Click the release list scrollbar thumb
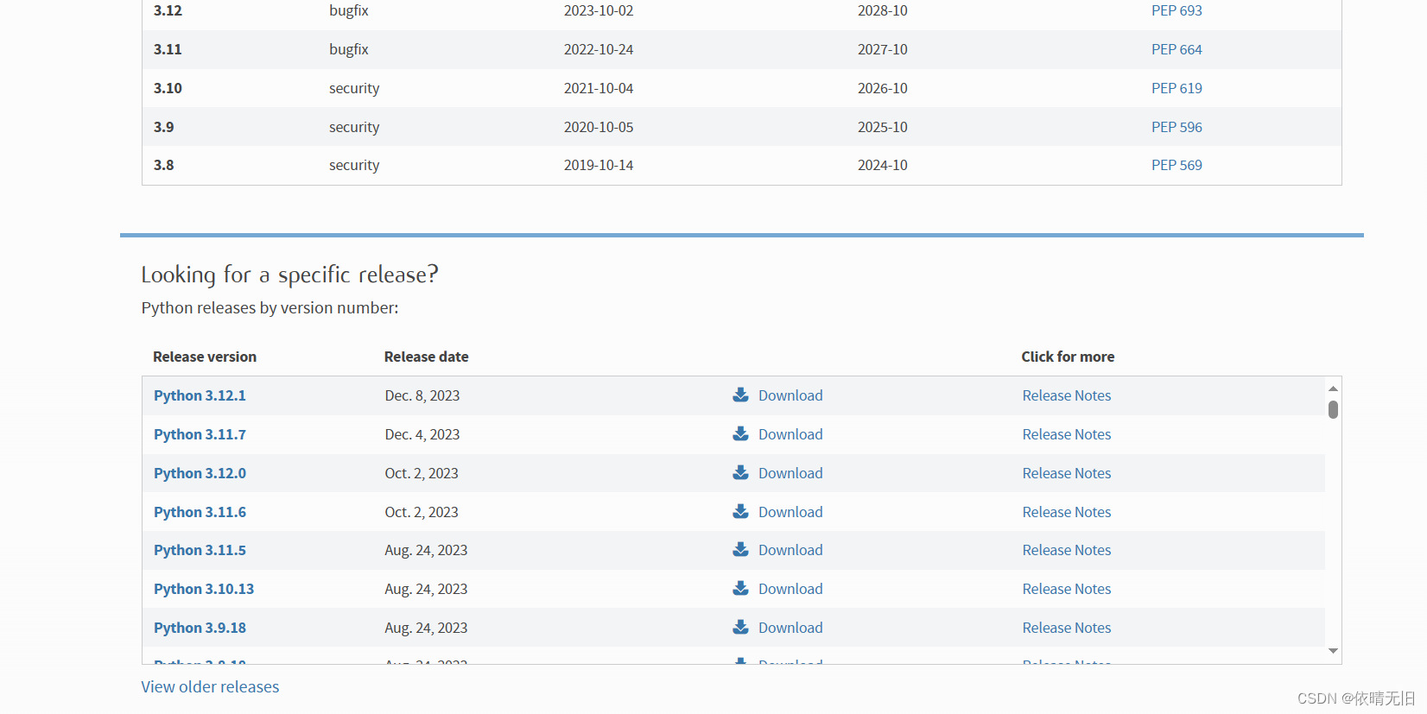This screenshot has width=1427, height=714. pos(1333,409)
